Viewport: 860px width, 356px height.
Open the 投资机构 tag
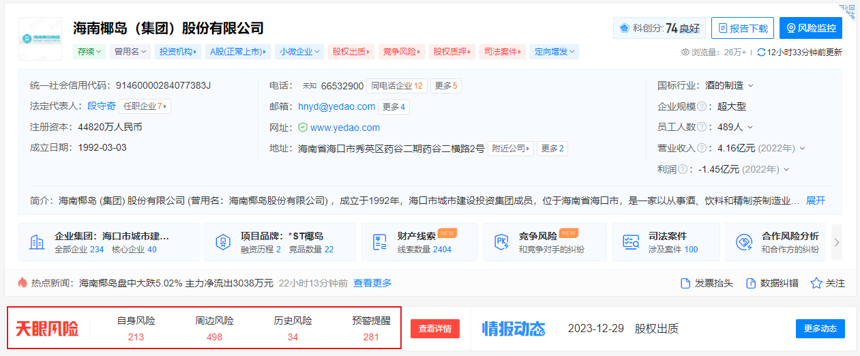coord(178,52)
